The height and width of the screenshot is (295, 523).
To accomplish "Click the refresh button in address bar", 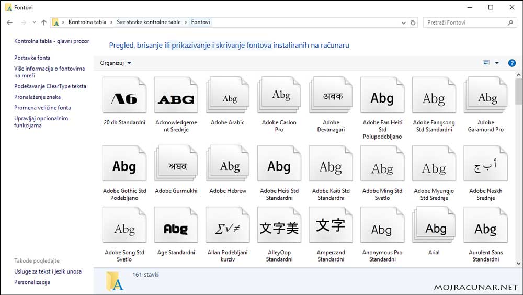I will click(413, 22).
